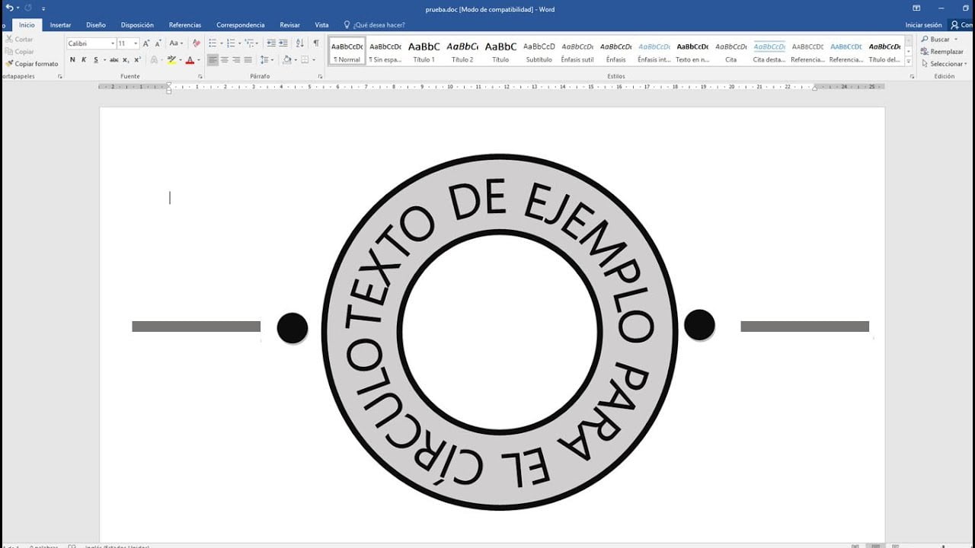Open the font size dropdown
Viewport: 975px width, 548px height.
tap(136, 43)
